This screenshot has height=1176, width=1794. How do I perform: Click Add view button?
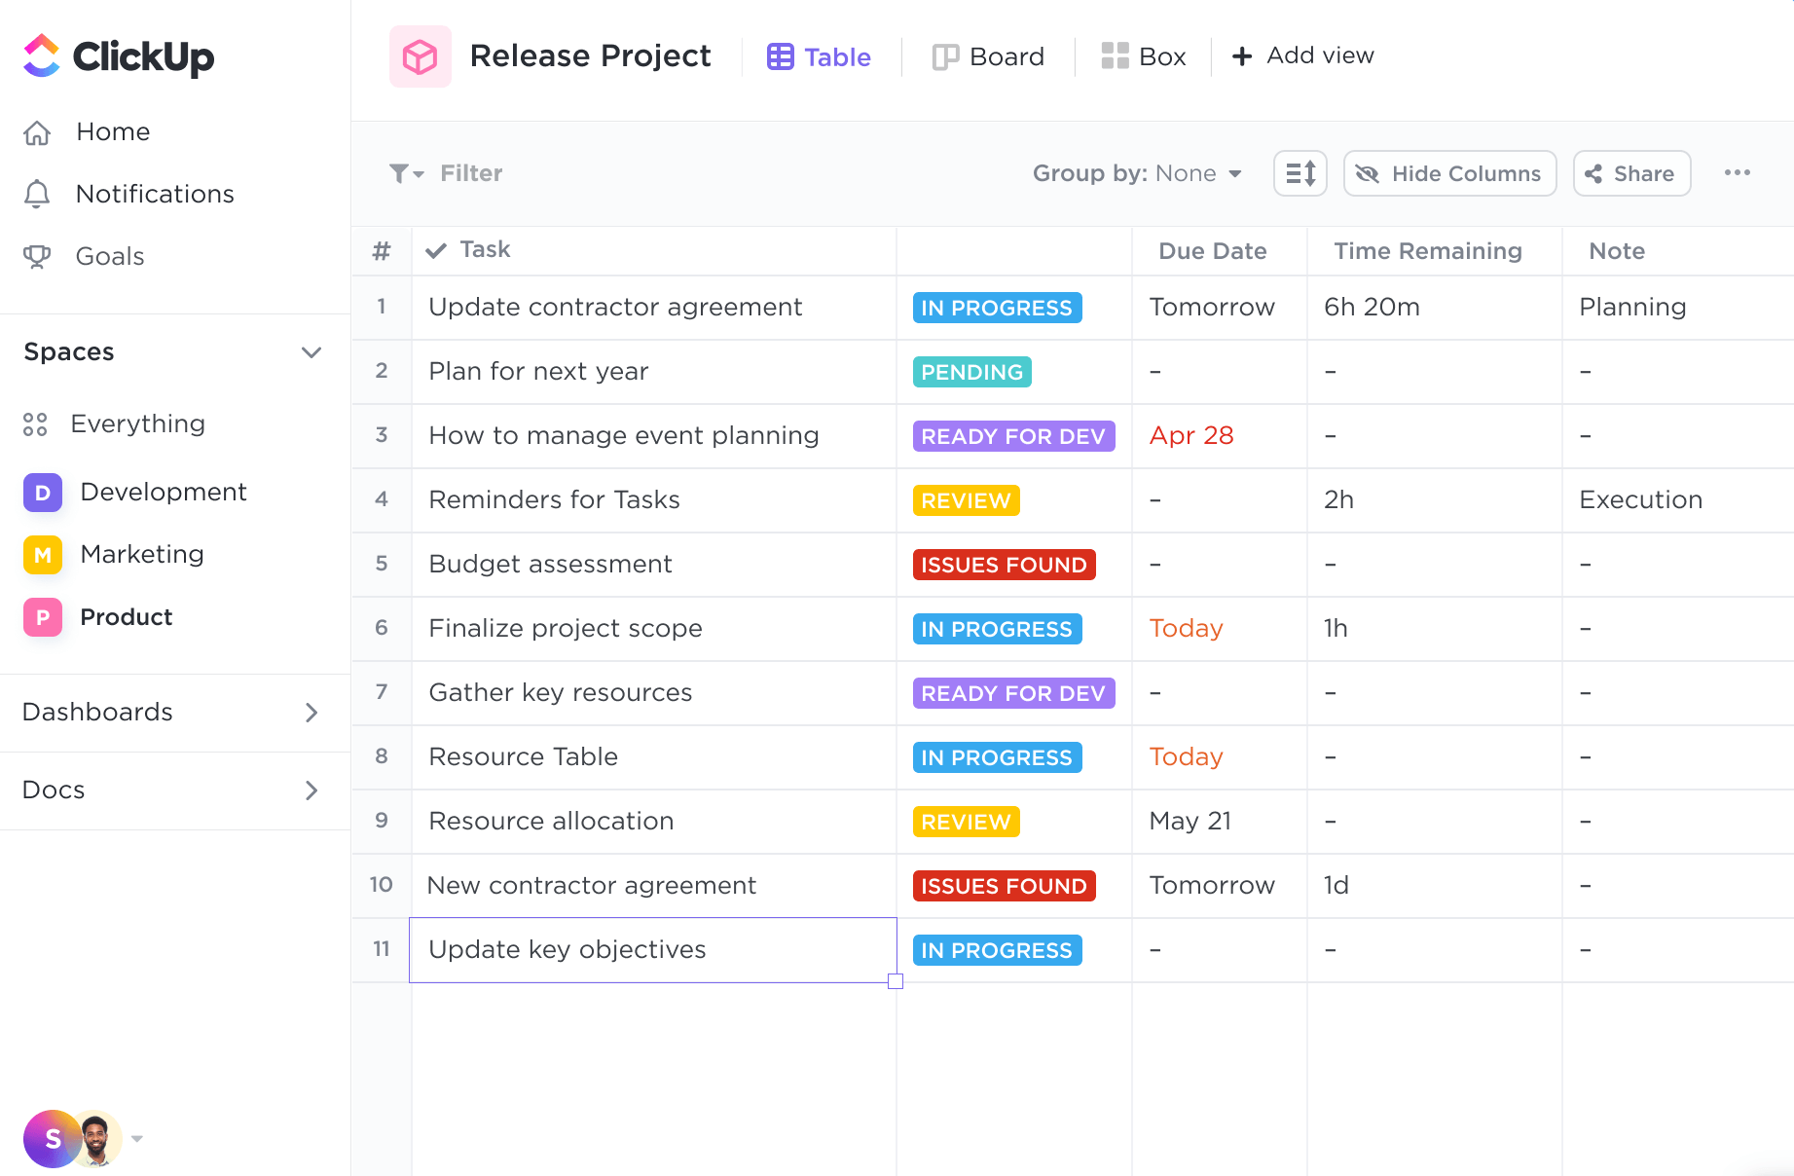(x=1302, y=55)
